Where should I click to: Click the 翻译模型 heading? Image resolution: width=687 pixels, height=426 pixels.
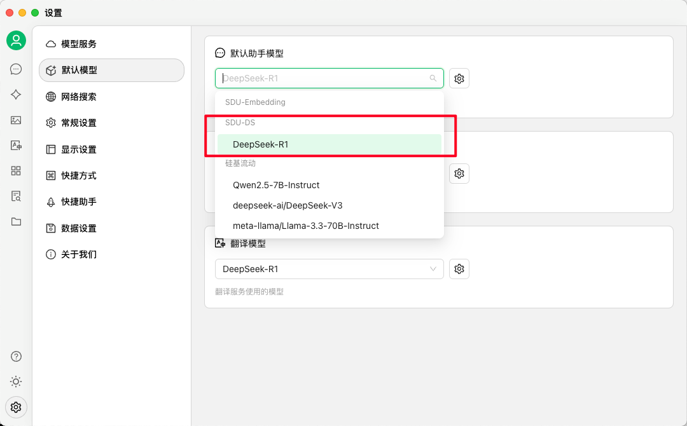(x=248, y=244)
